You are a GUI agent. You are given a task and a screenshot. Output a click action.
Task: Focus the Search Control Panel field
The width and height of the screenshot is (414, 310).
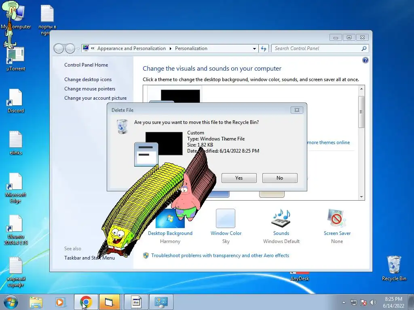coord(317,48)
